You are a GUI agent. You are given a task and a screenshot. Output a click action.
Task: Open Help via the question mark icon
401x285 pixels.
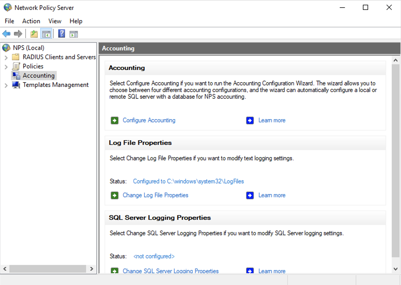(62, 34)
